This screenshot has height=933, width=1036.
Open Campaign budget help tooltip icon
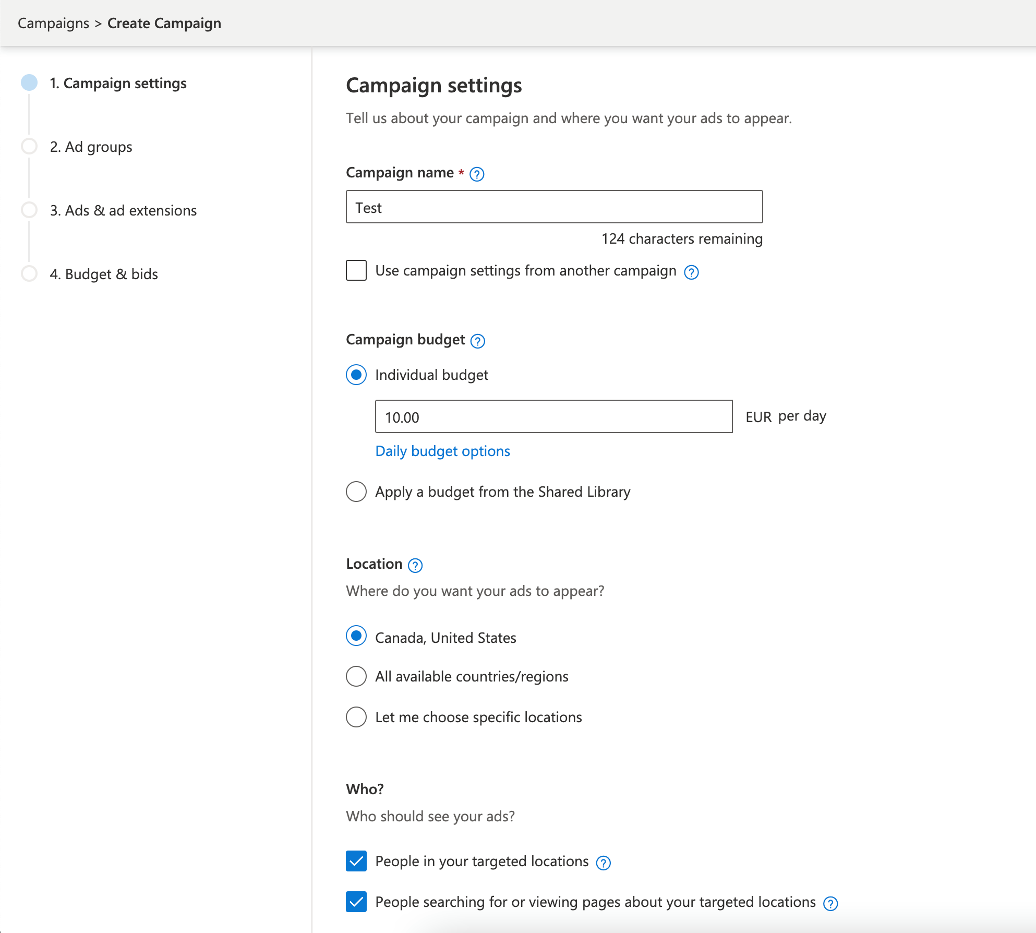tap(477, 341)
